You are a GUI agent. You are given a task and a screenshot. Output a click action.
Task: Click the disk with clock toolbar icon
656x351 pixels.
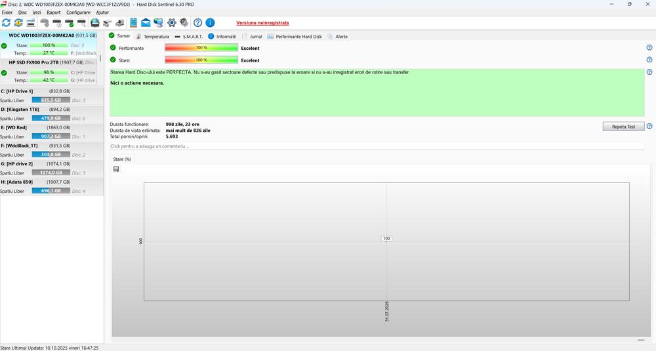(x=57, y=22)
